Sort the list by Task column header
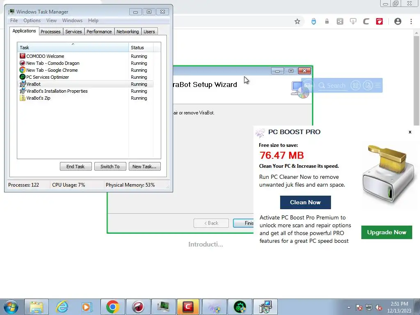Image resolution: width=420 pixels, height=315 pixels. pos(73,48)
